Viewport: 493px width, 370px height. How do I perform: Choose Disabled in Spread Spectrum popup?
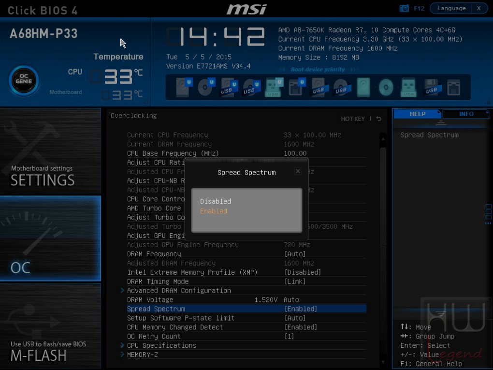[216, 201]
